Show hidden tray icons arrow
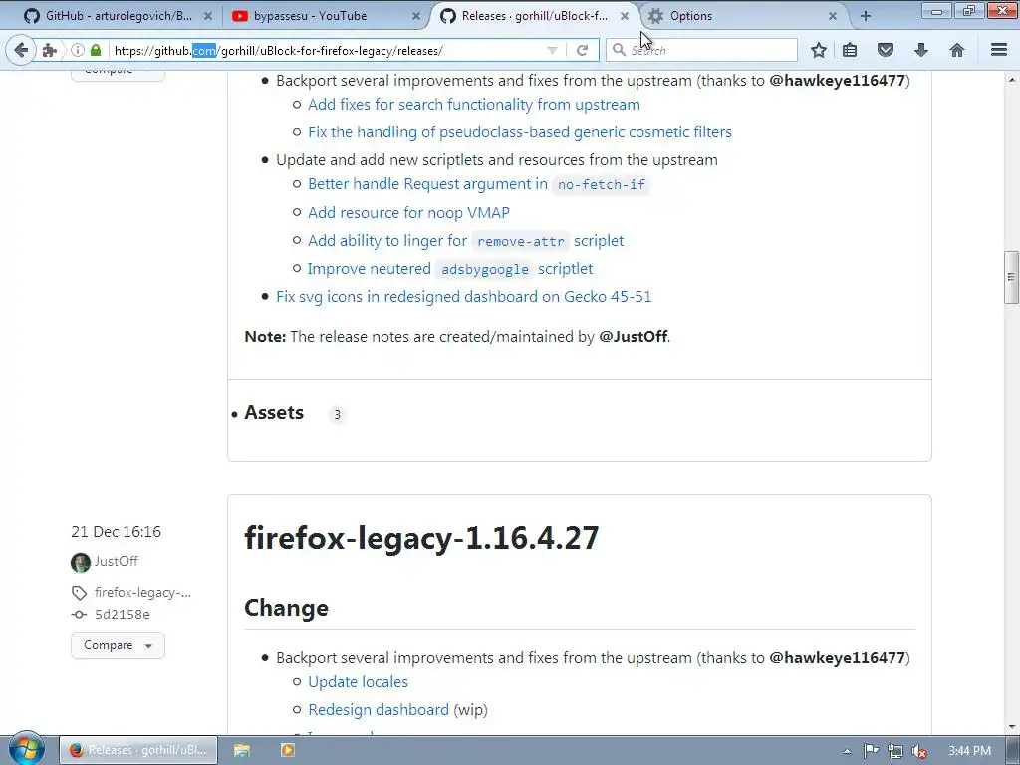1020x765 pixels. coord(847,751)
